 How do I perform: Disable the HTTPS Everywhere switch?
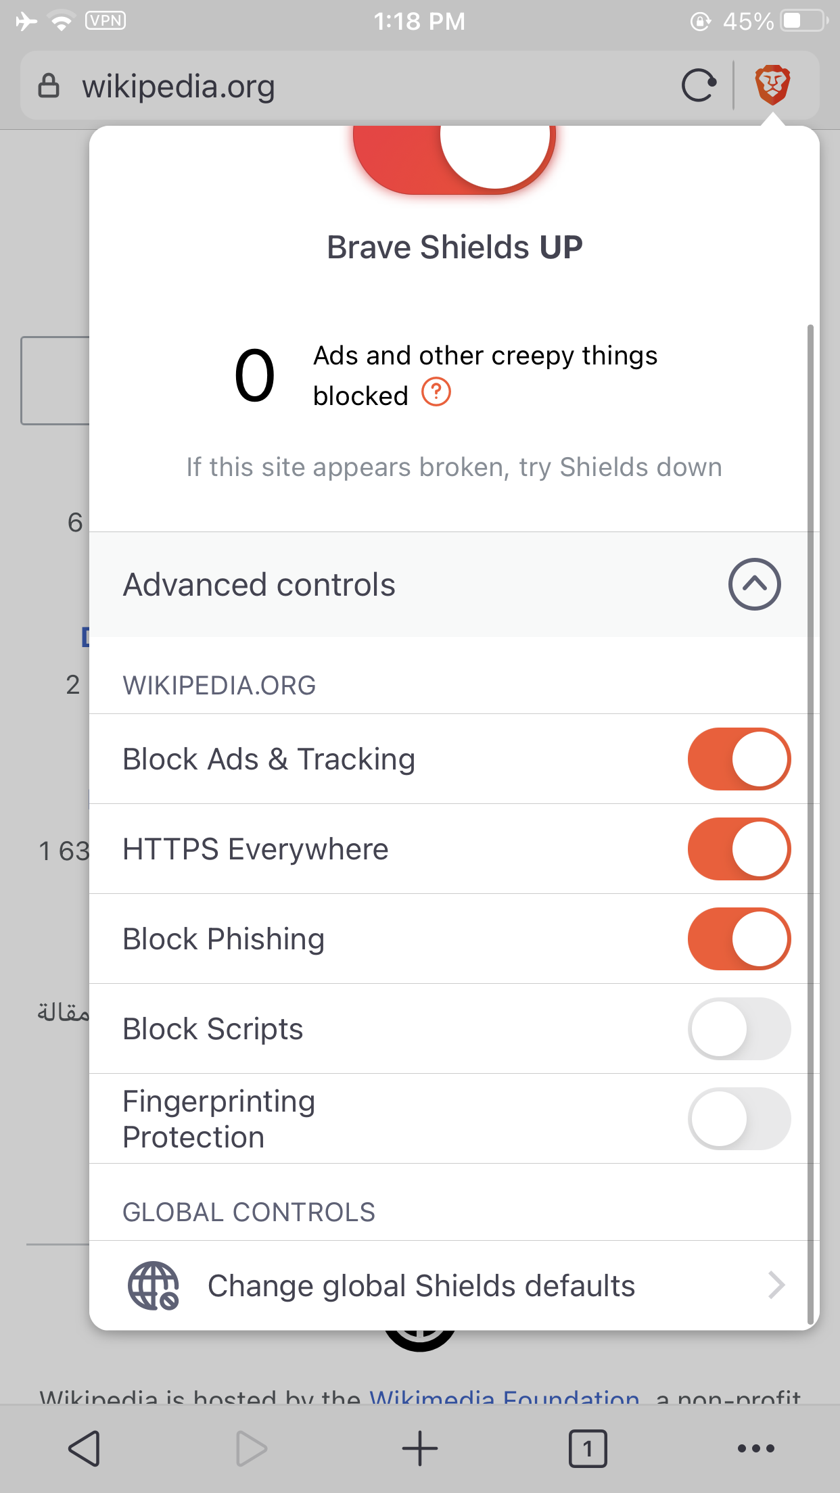(739, 849)
